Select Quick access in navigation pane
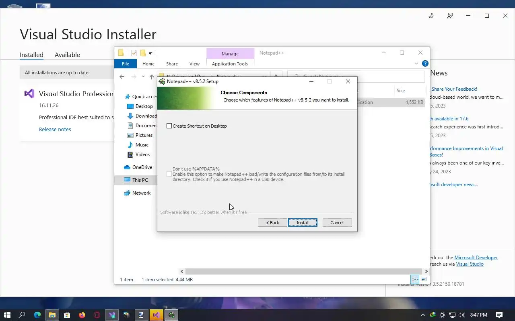Screen dimensions: 515x321 click(x=141, y=97)
